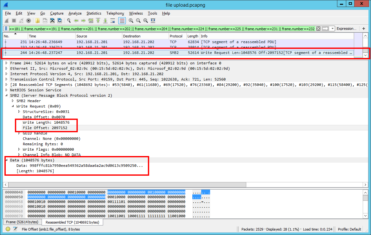Click the Start capturing packets shark fin icon
The width and height of the screenshot is (371, 235).
point(7,21)
